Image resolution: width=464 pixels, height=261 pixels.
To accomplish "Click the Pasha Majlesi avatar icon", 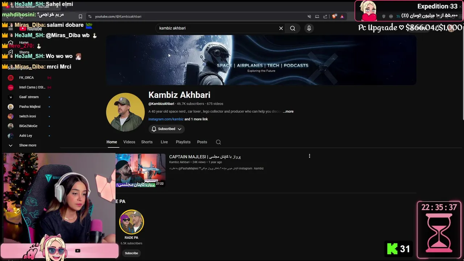I will [x=11, y=107].
